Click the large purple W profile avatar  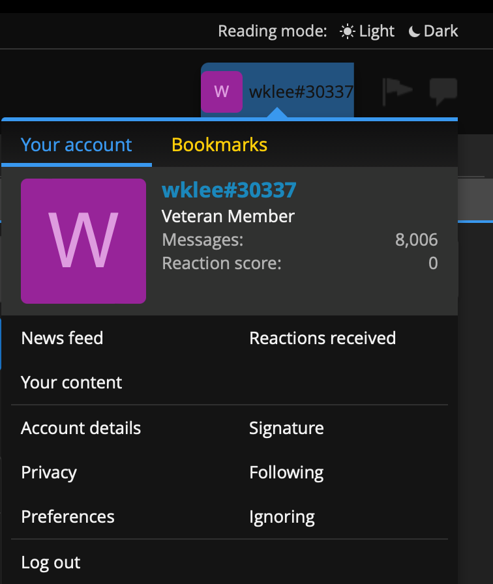pyautogui.click(x=83, y=241)
